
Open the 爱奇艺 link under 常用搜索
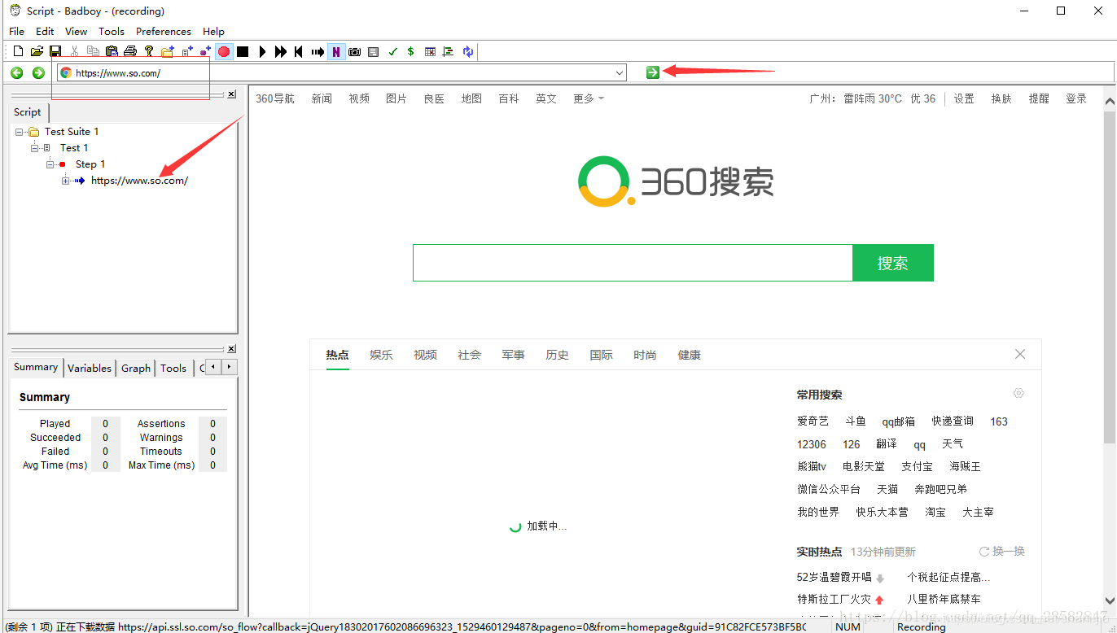(813, 421)
